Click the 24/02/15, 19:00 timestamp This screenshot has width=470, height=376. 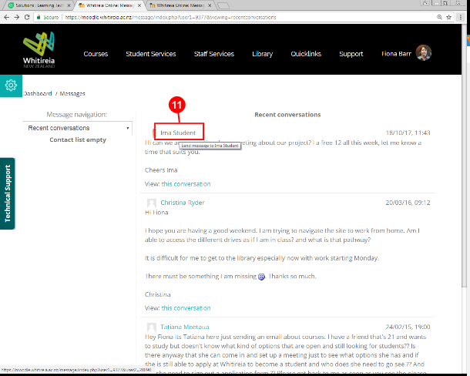tap(408, 327)
